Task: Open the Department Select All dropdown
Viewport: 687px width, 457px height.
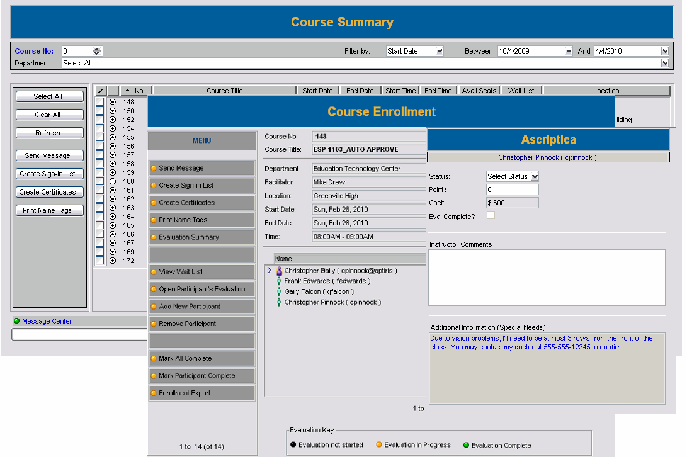Action: [x=665, y=63]
